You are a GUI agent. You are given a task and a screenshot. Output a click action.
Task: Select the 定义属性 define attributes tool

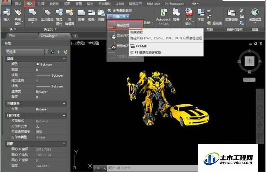point(47,15)
